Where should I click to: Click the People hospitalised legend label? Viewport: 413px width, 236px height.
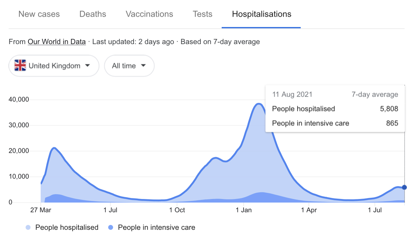(x=67, y=228)
